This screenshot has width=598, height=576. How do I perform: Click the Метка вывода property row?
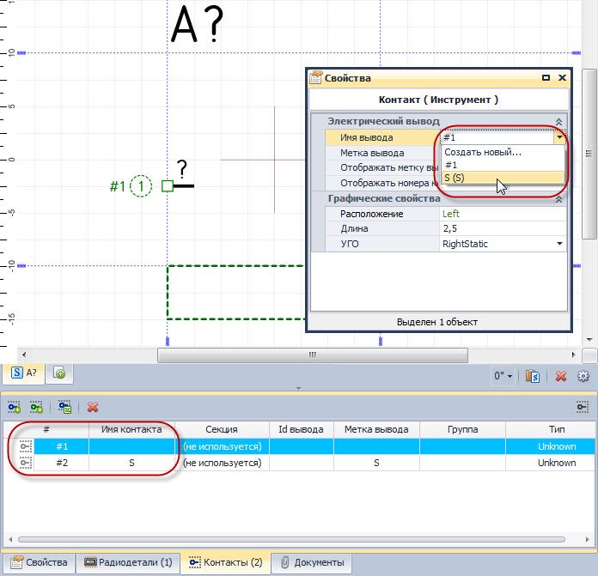pos(381,153)
